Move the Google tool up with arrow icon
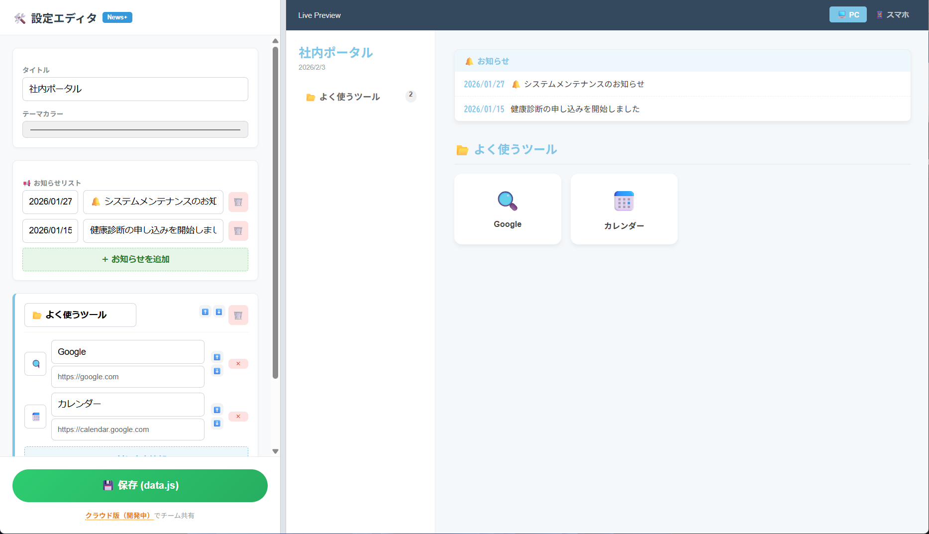 [217, 357]
